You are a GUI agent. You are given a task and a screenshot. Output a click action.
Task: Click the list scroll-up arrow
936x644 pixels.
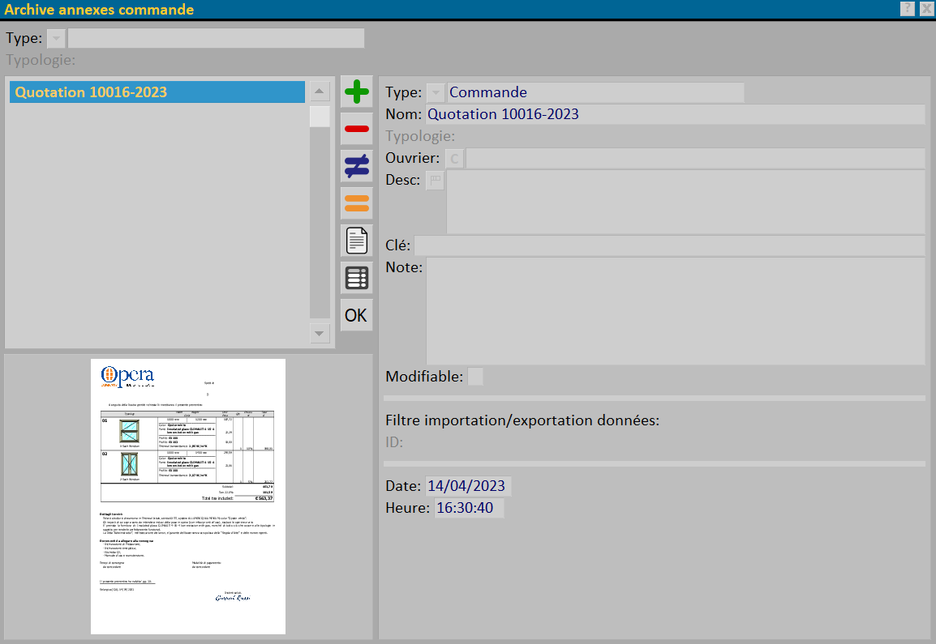[320, 92]
